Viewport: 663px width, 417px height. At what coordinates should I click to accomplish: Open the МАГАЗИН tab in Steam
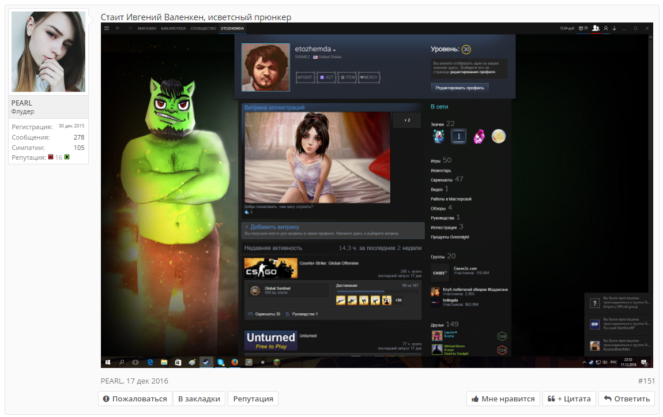146,28
